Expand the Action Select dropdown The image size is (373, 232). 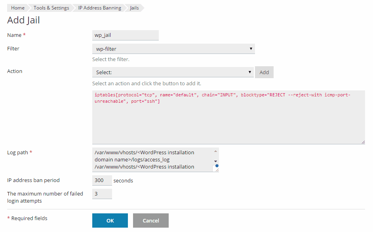pos(173,72)
